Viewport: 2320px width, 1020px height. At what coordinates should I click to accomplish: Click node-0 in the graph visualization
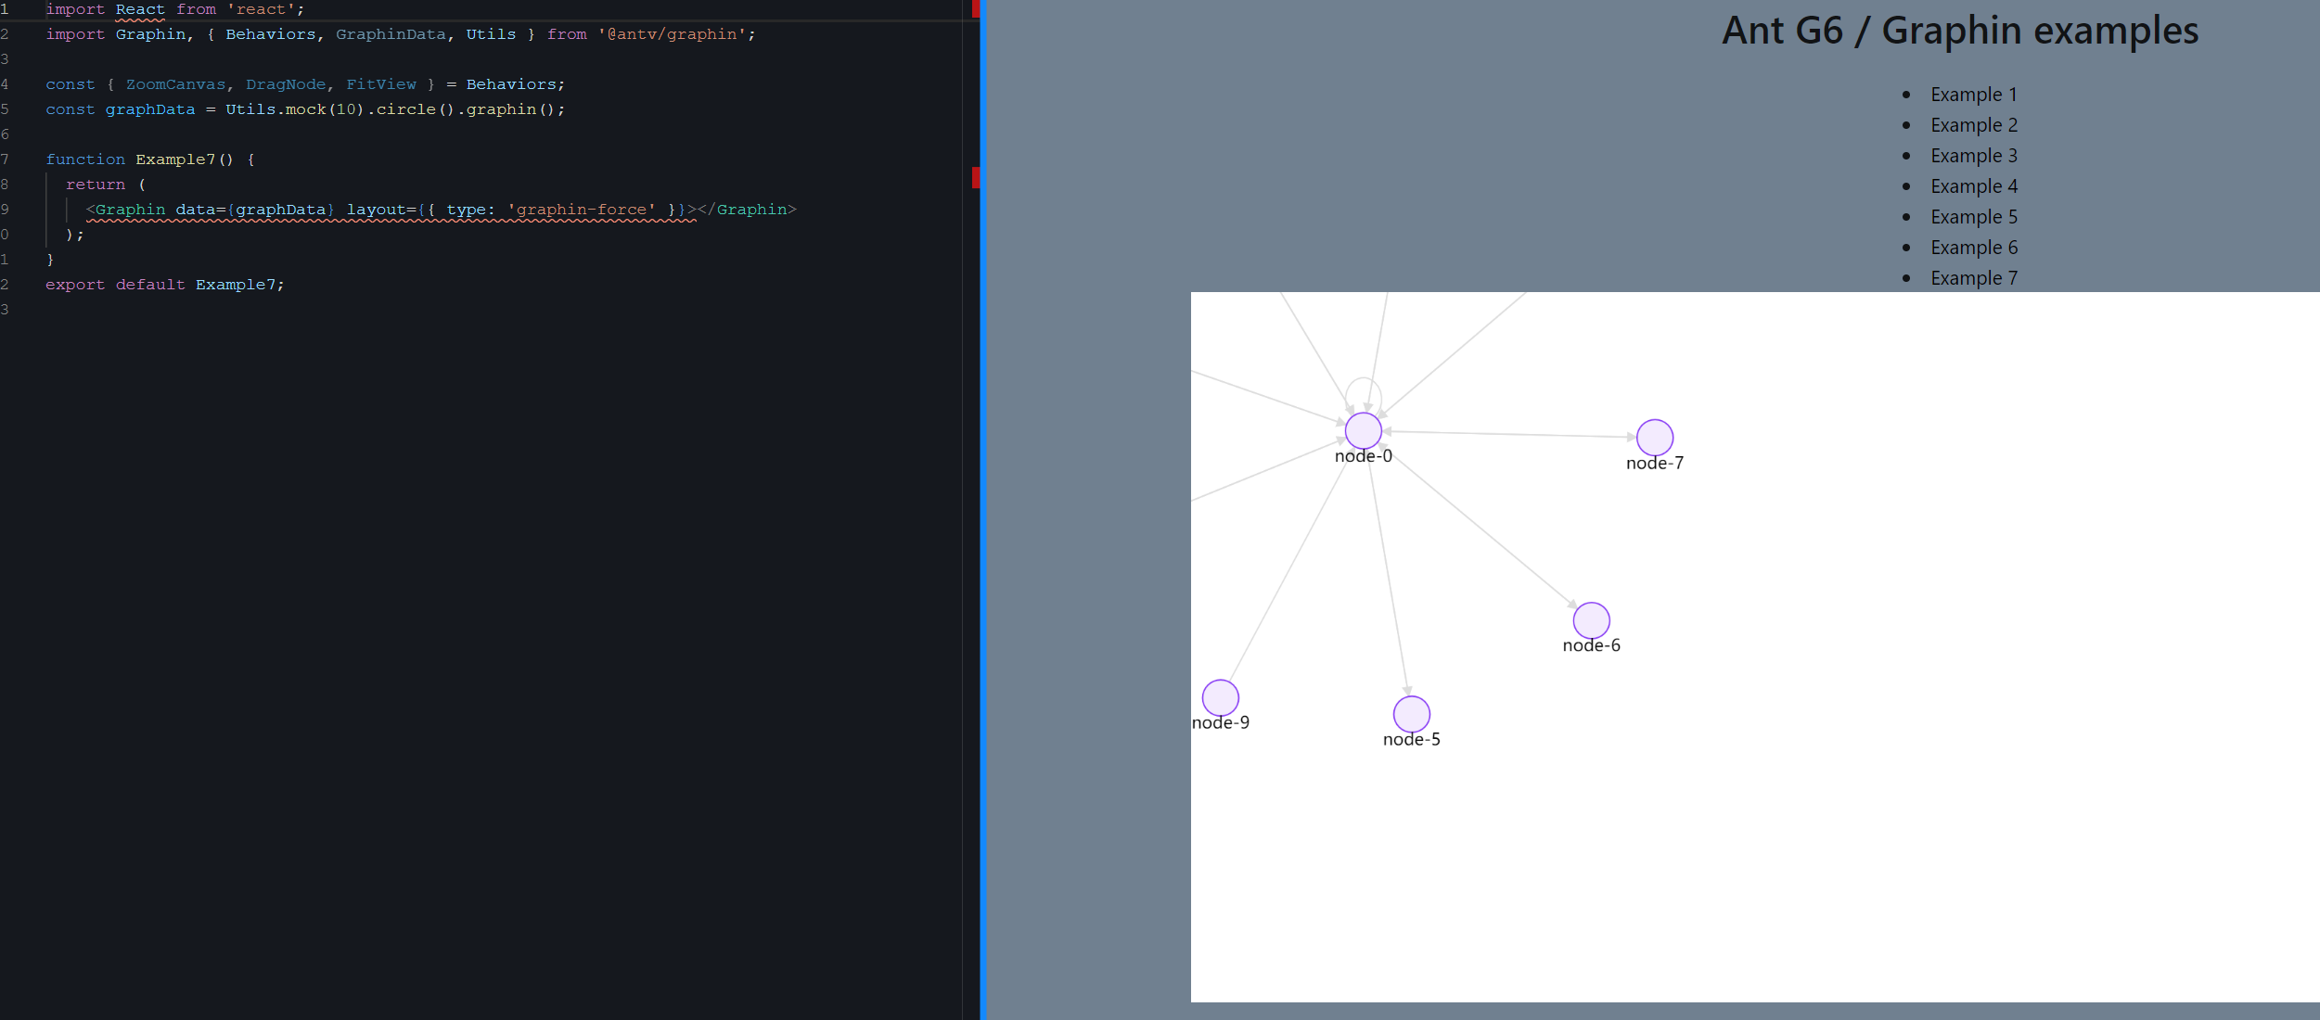point(1363,429)
